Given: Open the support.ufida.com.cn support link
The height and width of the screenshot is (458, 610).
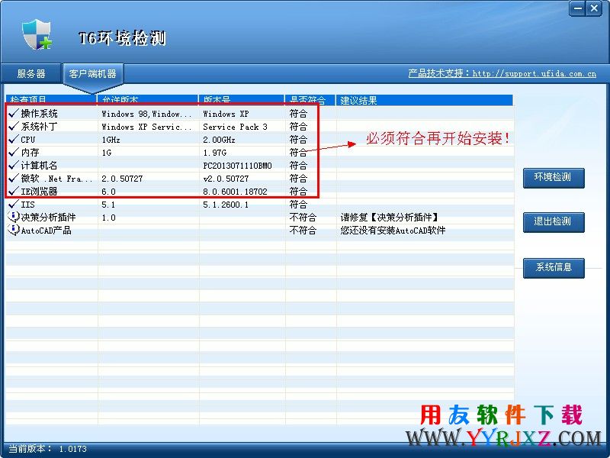Looking at the screenshot, I should (502, 73).
